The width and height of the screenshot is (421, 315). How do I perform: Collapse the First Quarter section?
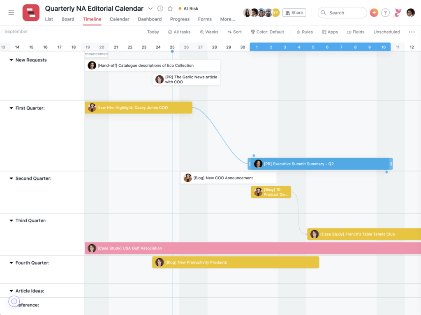point(10,108)
